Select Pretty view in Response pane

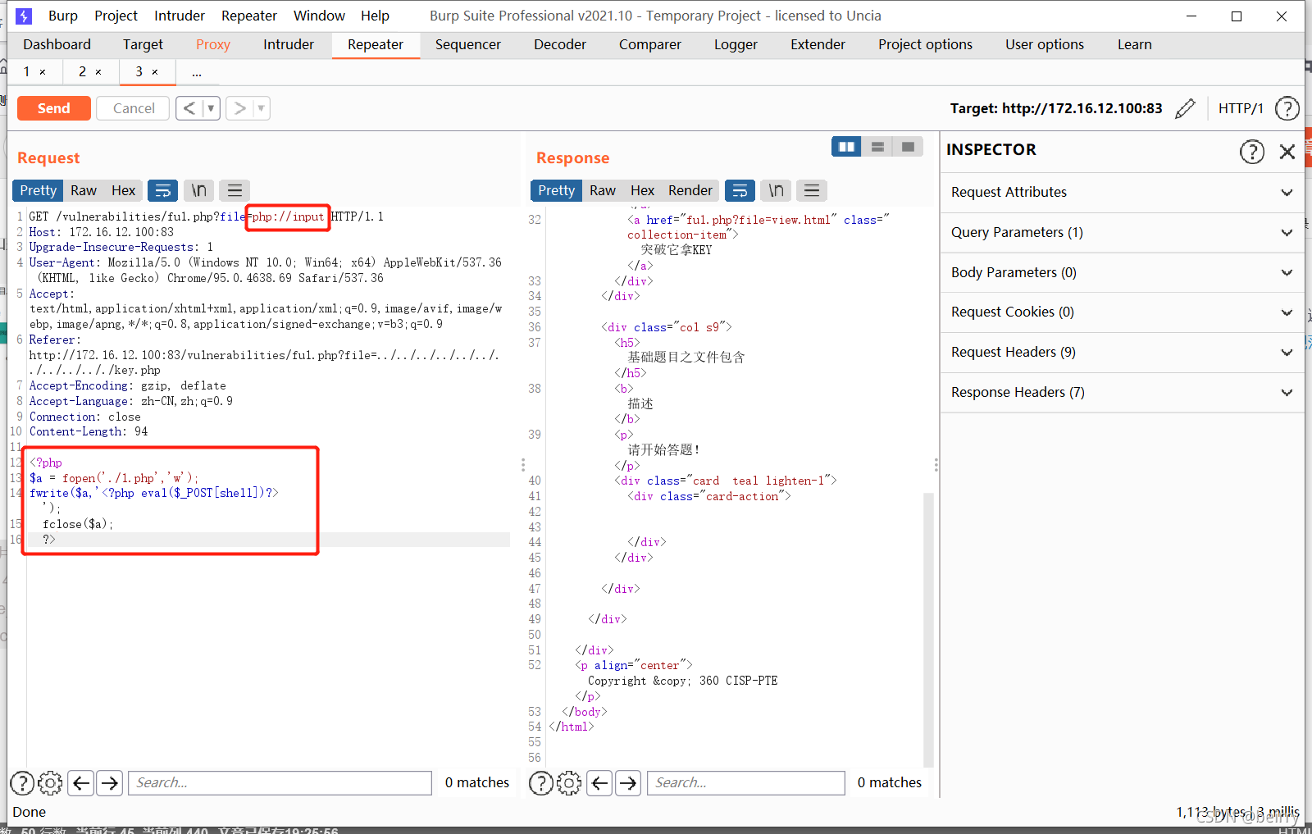tap(556, 190)
